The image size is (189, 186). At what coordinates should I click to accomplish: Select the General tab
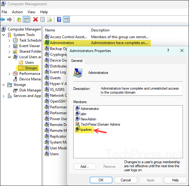point(77,61)
